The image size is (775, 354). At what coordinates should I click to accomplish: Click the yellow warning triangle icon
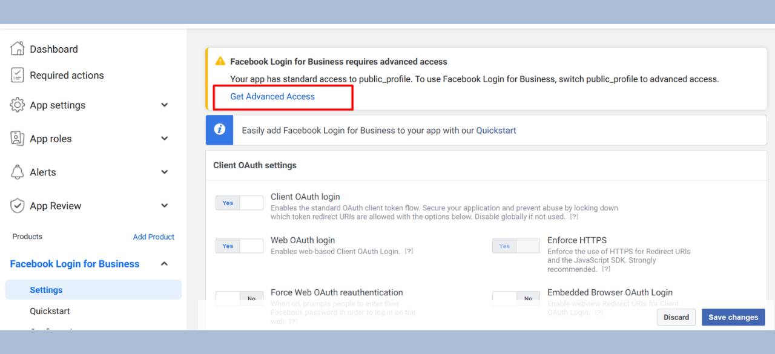[x=220, y=61]
